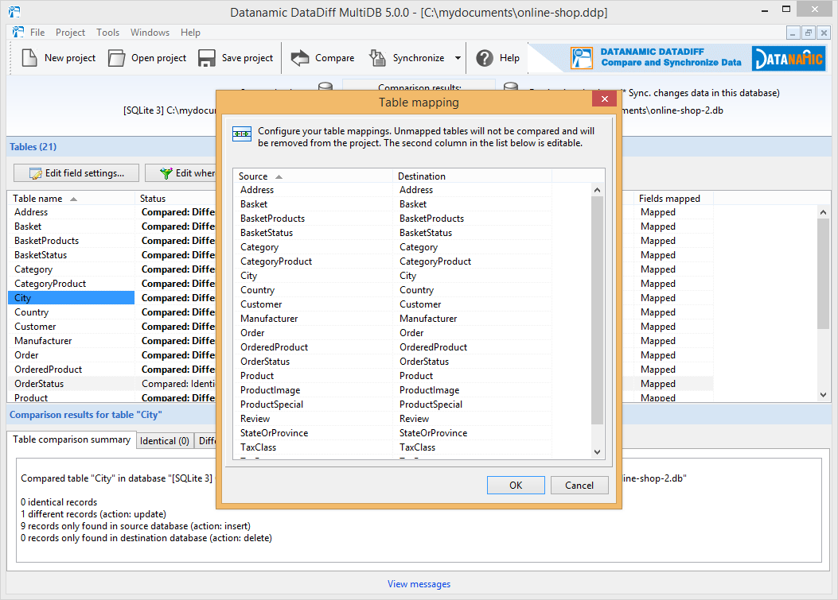Click tables list scroll up arrow
Screen dimensions: 838x600
point(823,212)
